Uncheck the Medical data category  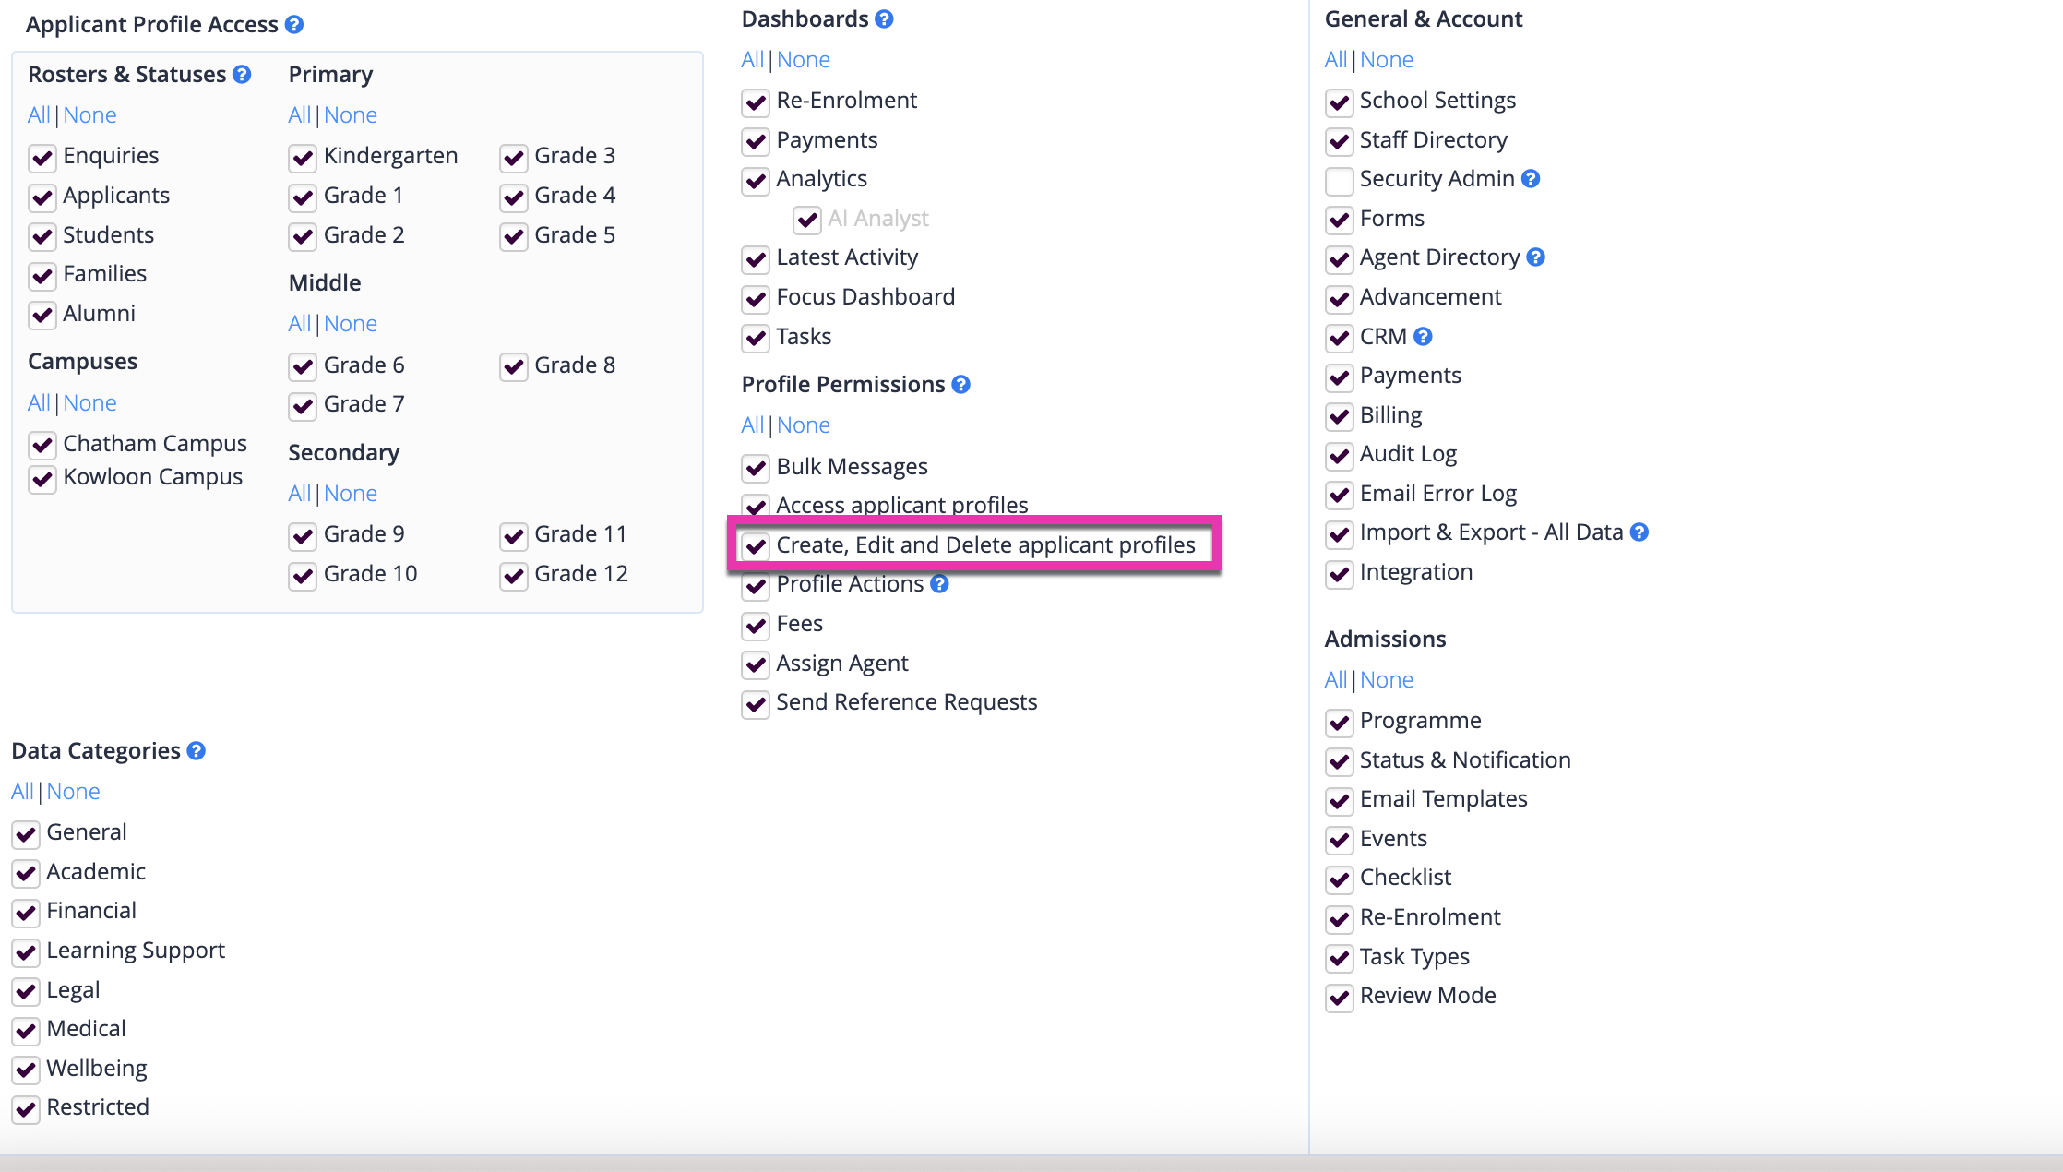(x=26, y=1031)
